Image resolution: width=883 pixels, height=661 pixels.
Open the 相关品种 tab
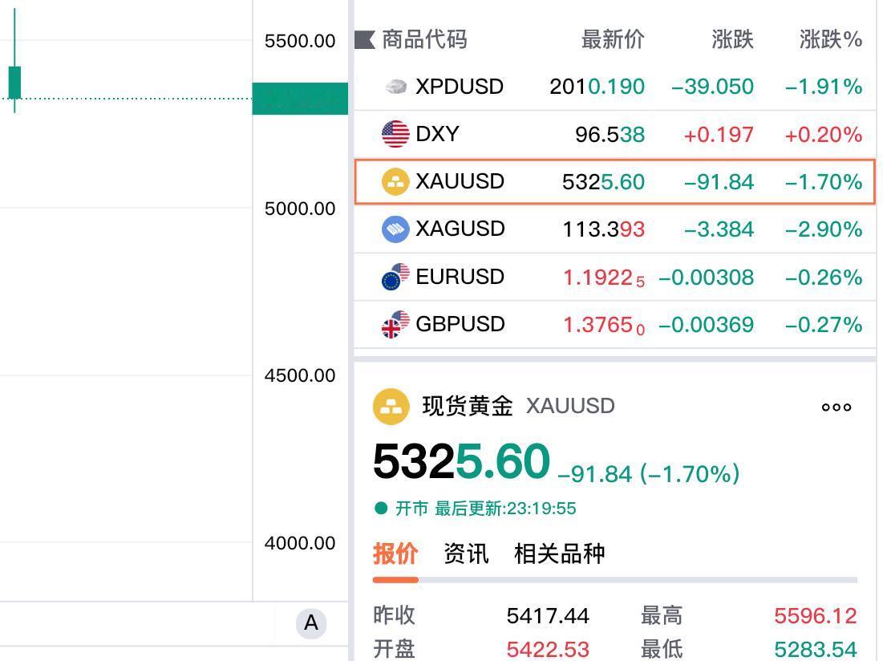[559, 554]
